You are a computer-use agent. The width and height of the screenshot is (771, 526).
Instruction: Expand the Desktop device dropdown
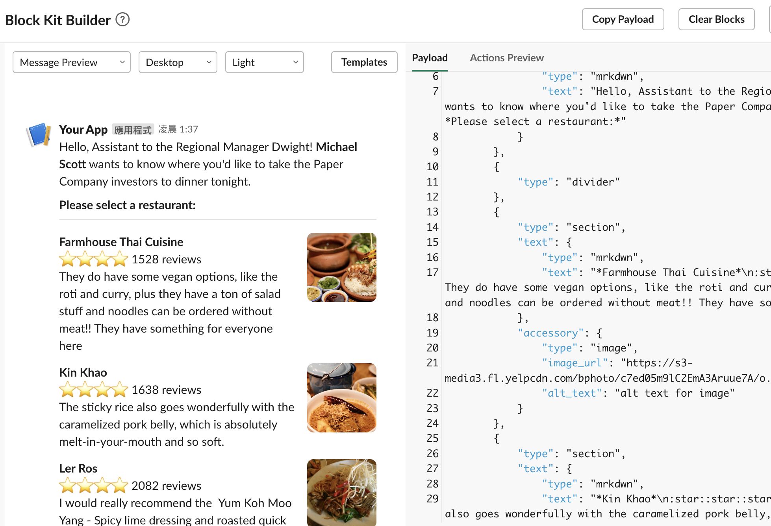pyautogui.click(x=178, y=62)
